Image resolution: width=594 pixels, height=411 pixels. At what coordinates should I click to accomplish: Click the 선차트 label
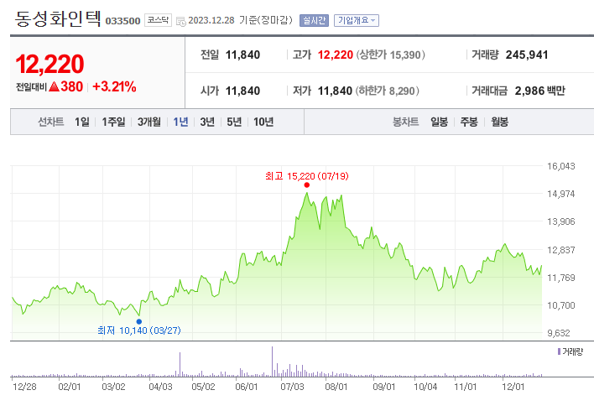coord(51,122)
